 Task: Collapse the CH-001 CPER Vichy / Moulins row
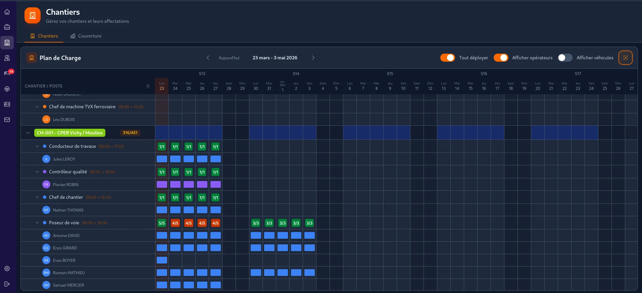[28, 133]
